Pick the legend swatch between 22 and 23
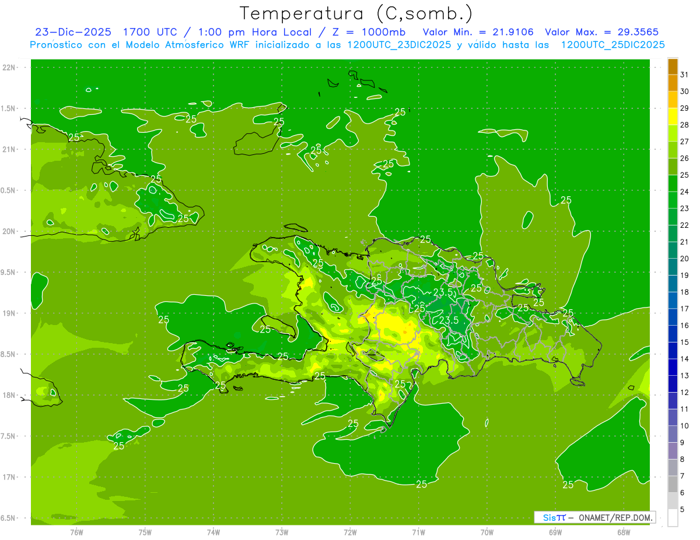Image resolution: width=700 pixels, height=540 pixels. (673, 217)
